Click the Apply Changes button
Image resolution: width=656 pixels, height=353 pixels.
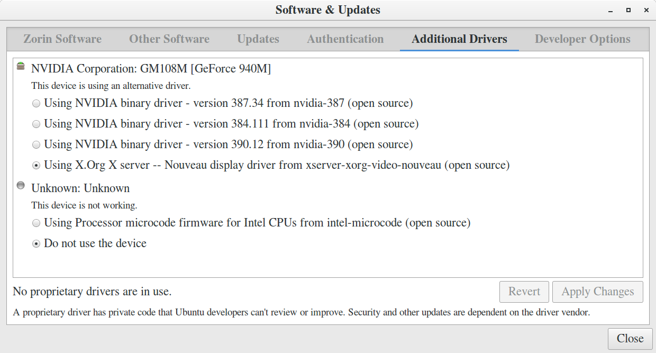[597, 292]
